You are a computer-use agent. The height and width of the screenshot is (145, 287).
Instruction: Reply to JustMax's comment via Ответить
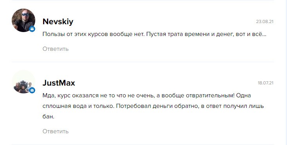56,131
